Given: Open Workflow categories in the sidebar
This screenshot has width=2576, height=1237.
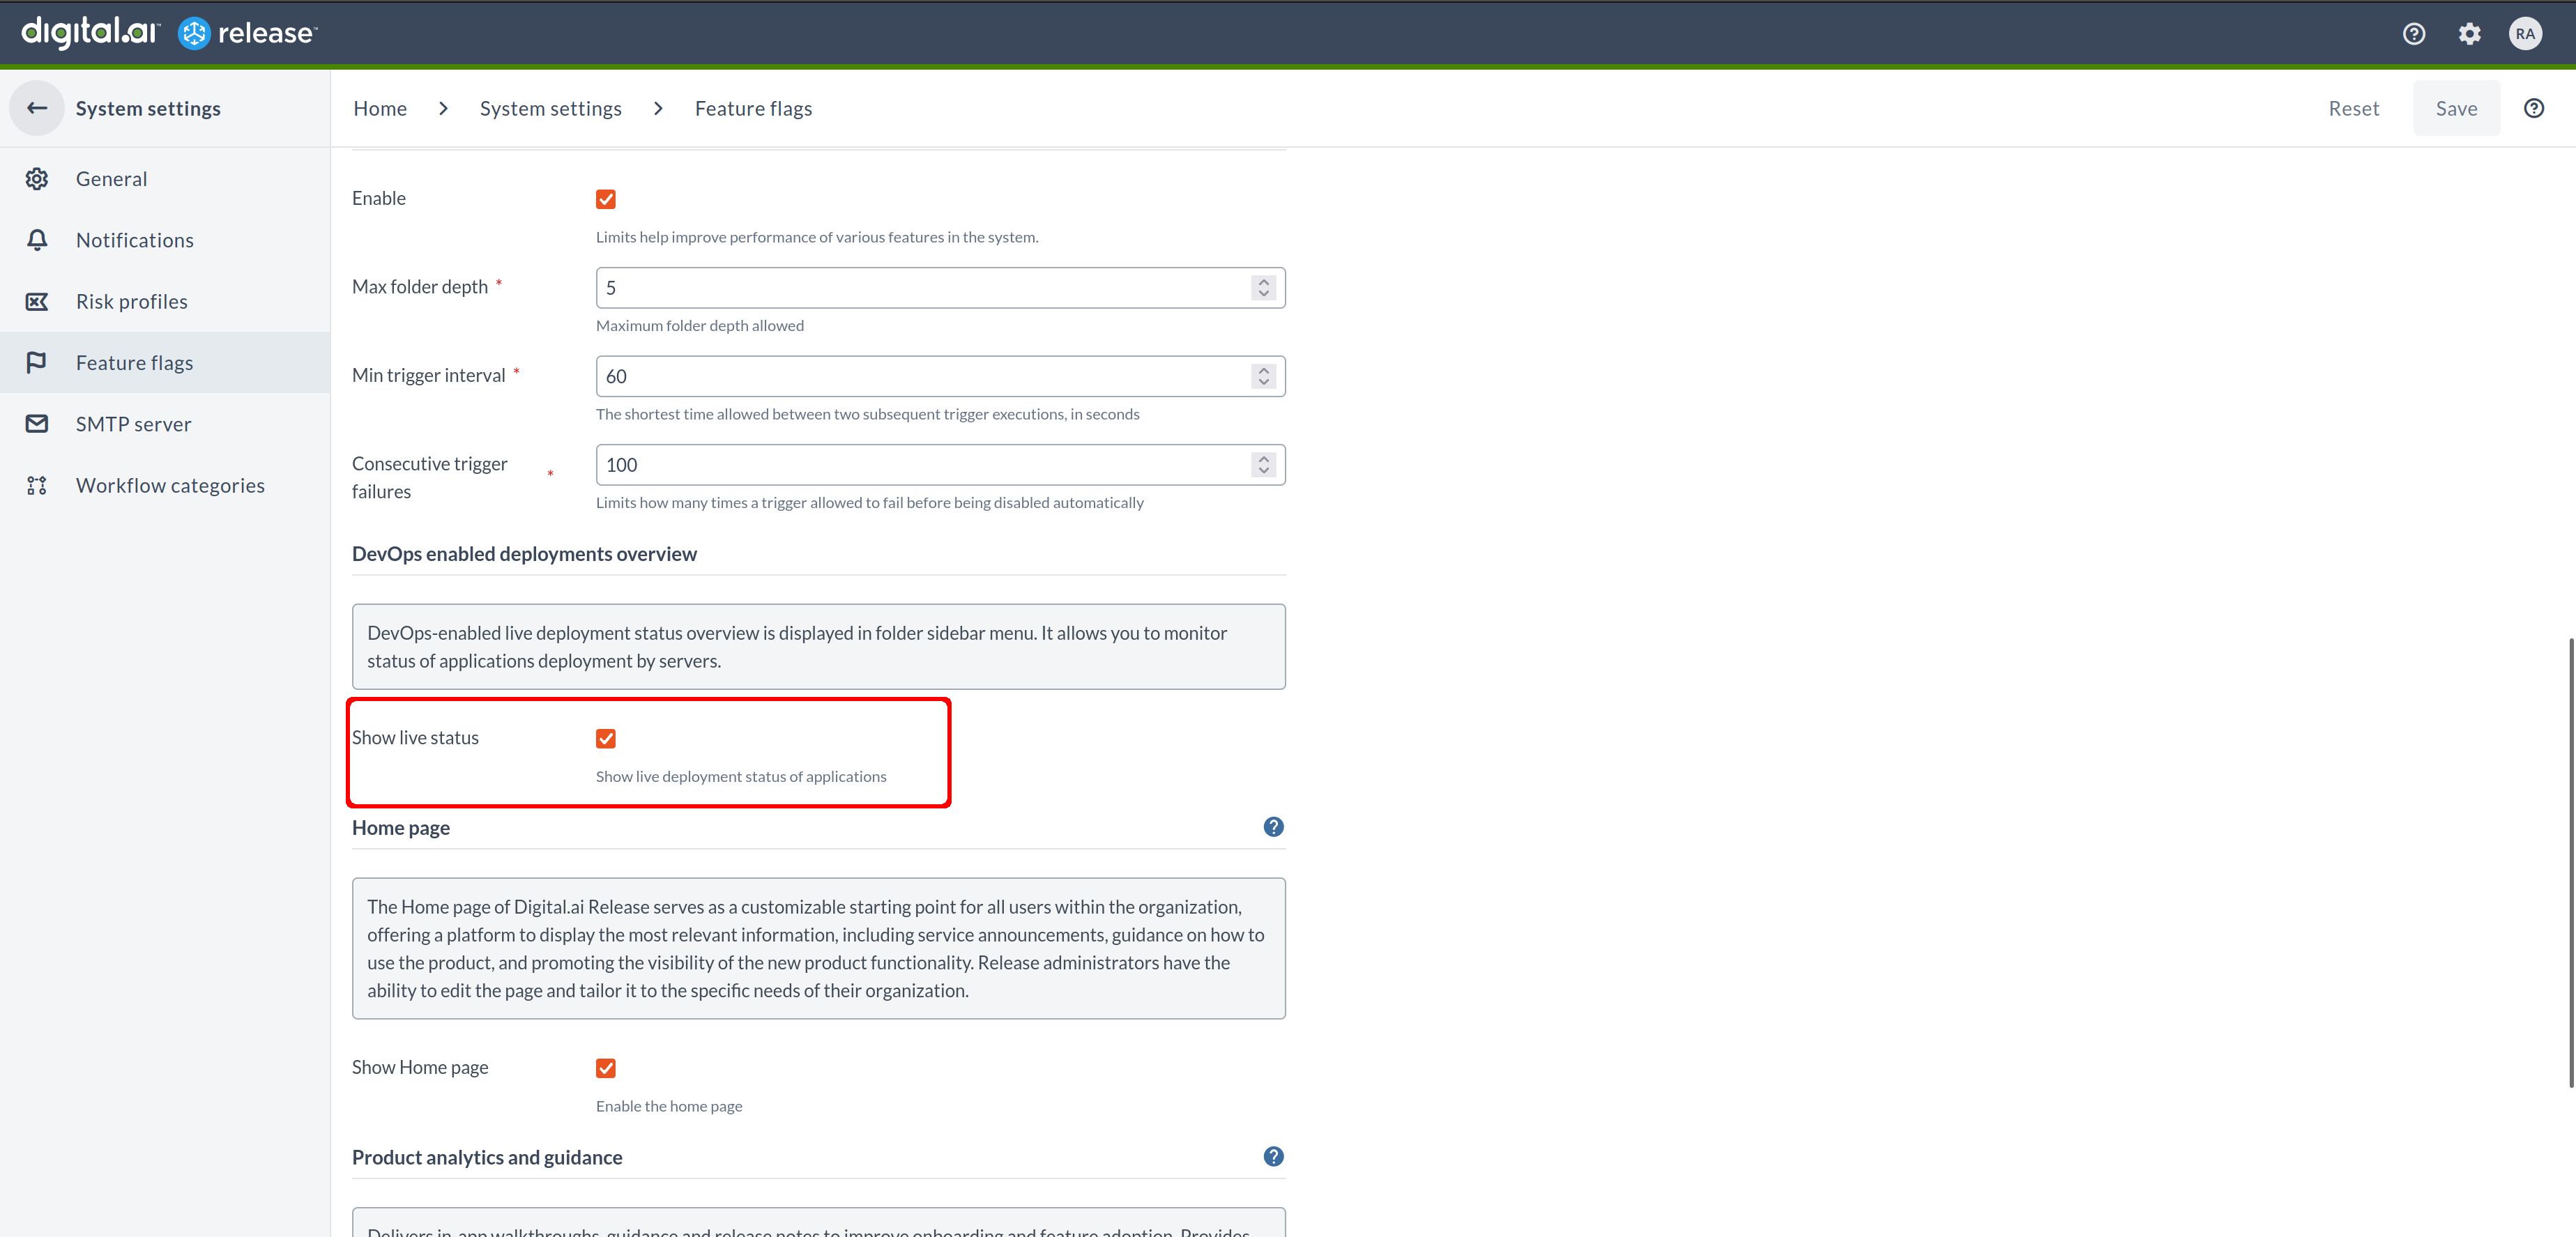Looking at the screenshot, I should tap(165, 485).
